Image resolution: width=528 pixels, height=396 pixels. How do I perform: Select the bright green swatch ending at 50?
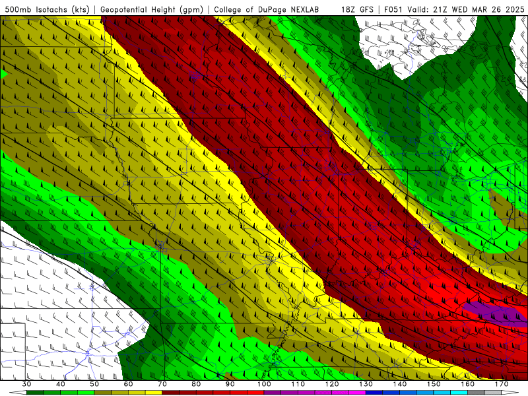pyautogui.click(x=86, y=393)
